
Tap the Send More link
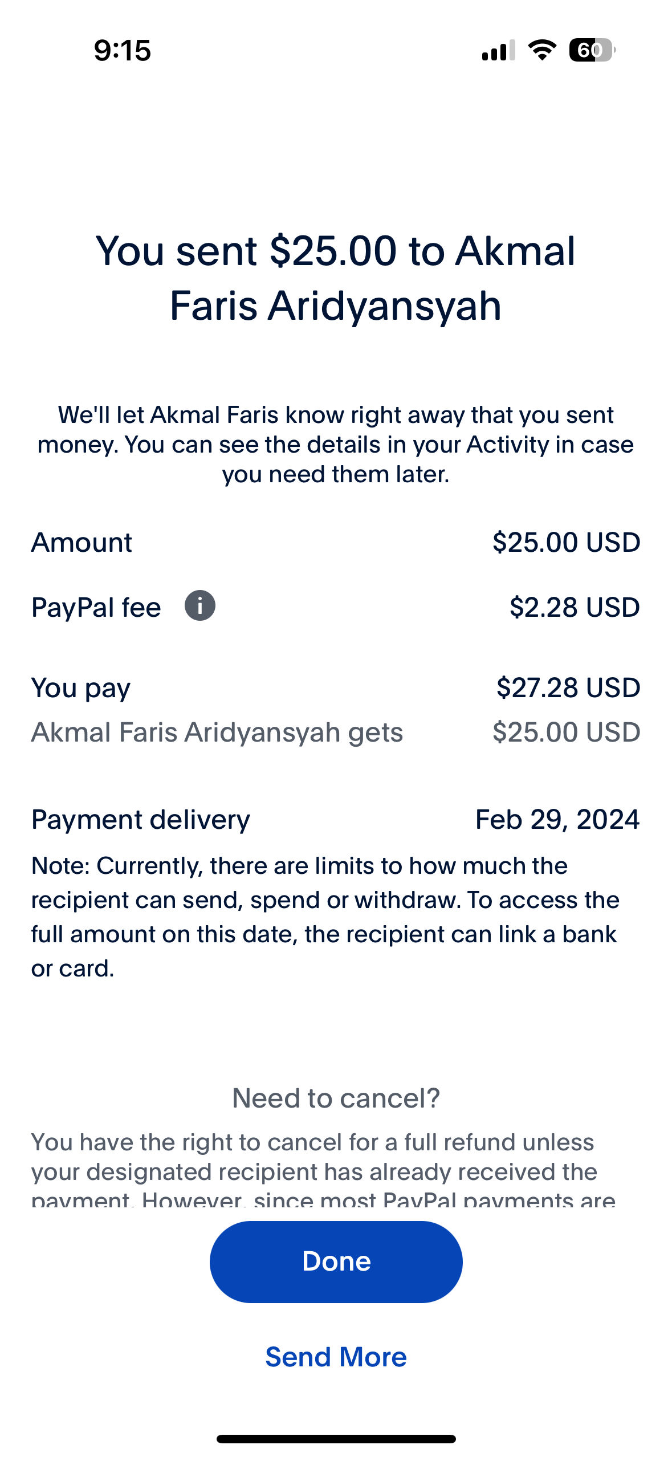coord(336,1357)
